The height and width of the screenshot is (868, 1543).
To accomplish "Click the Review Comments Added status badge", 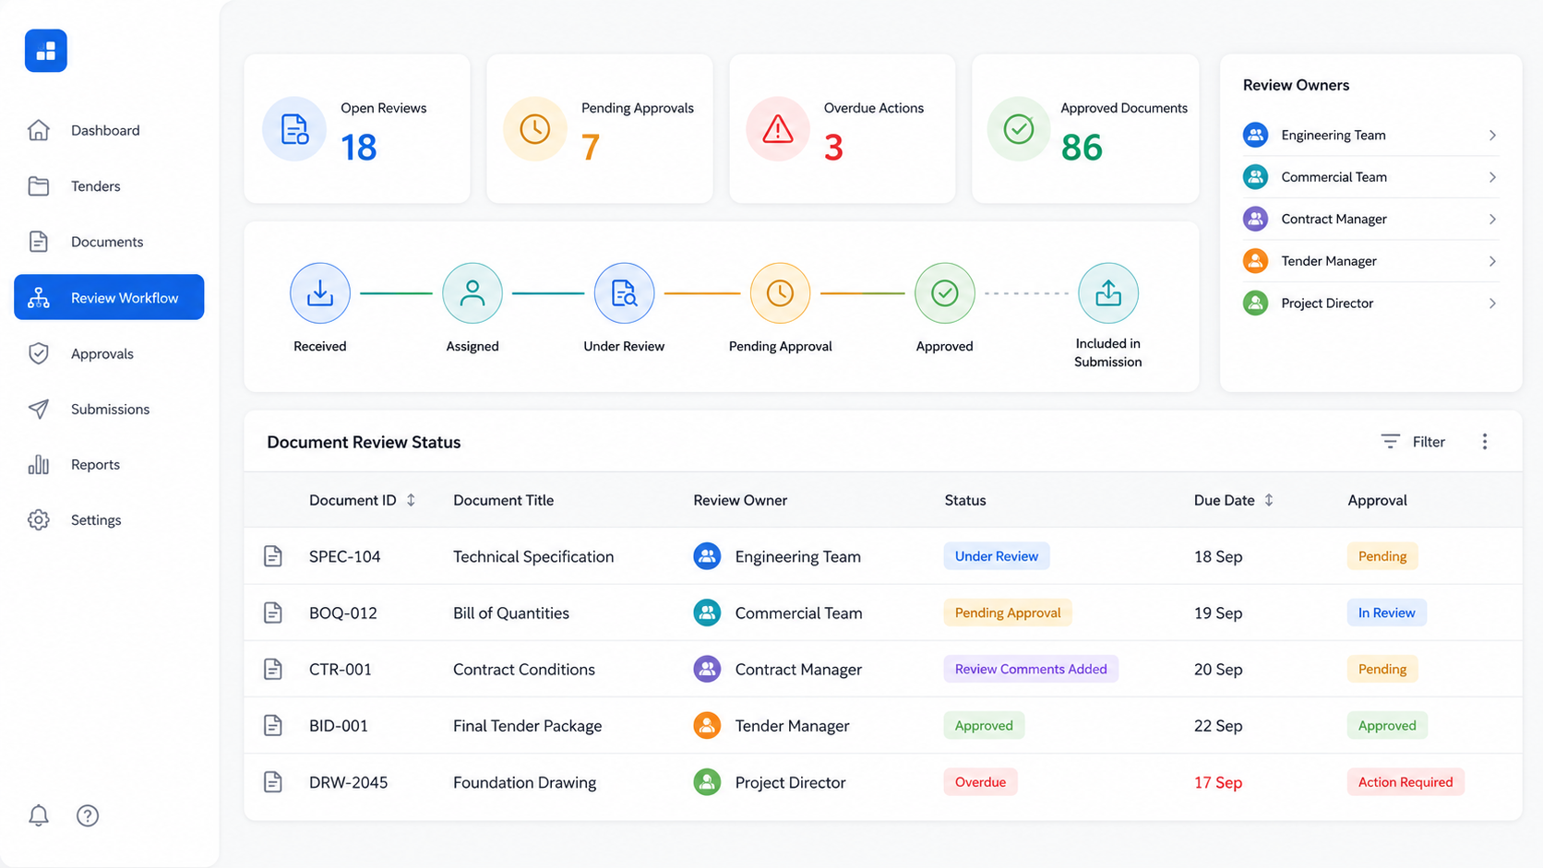I will [x=1031, y=669].
